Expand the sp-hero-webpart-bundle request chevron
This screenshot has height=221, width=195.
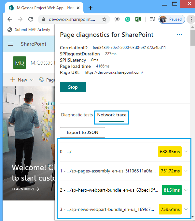(x=186, y=190)
